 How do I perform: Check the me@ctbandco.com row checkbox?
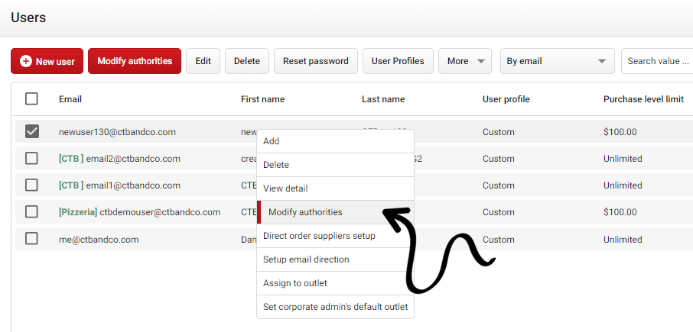31,238
